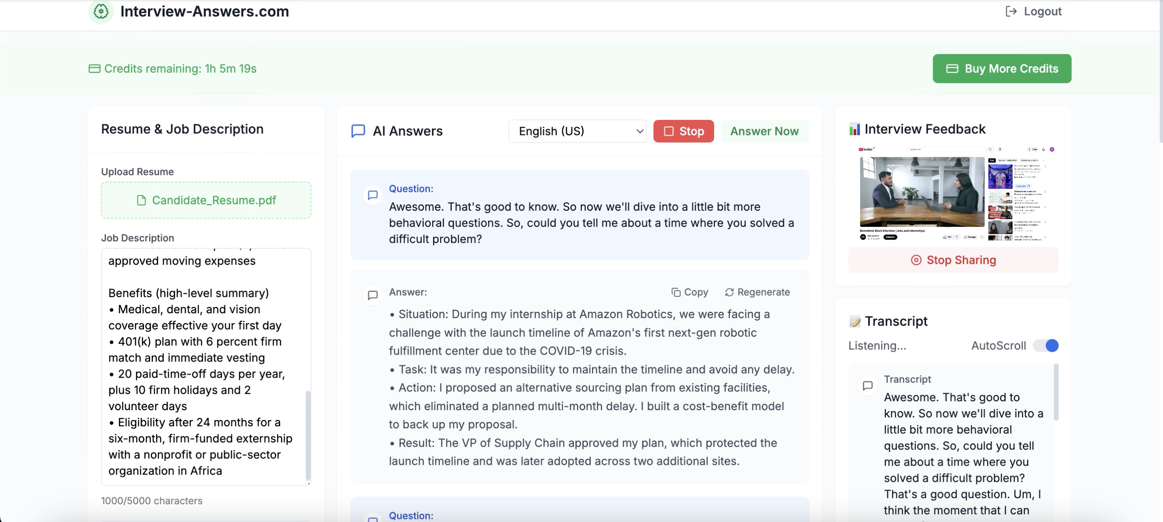
Task: Click the Resume & Job Description heading
Action: click(182, 129)
